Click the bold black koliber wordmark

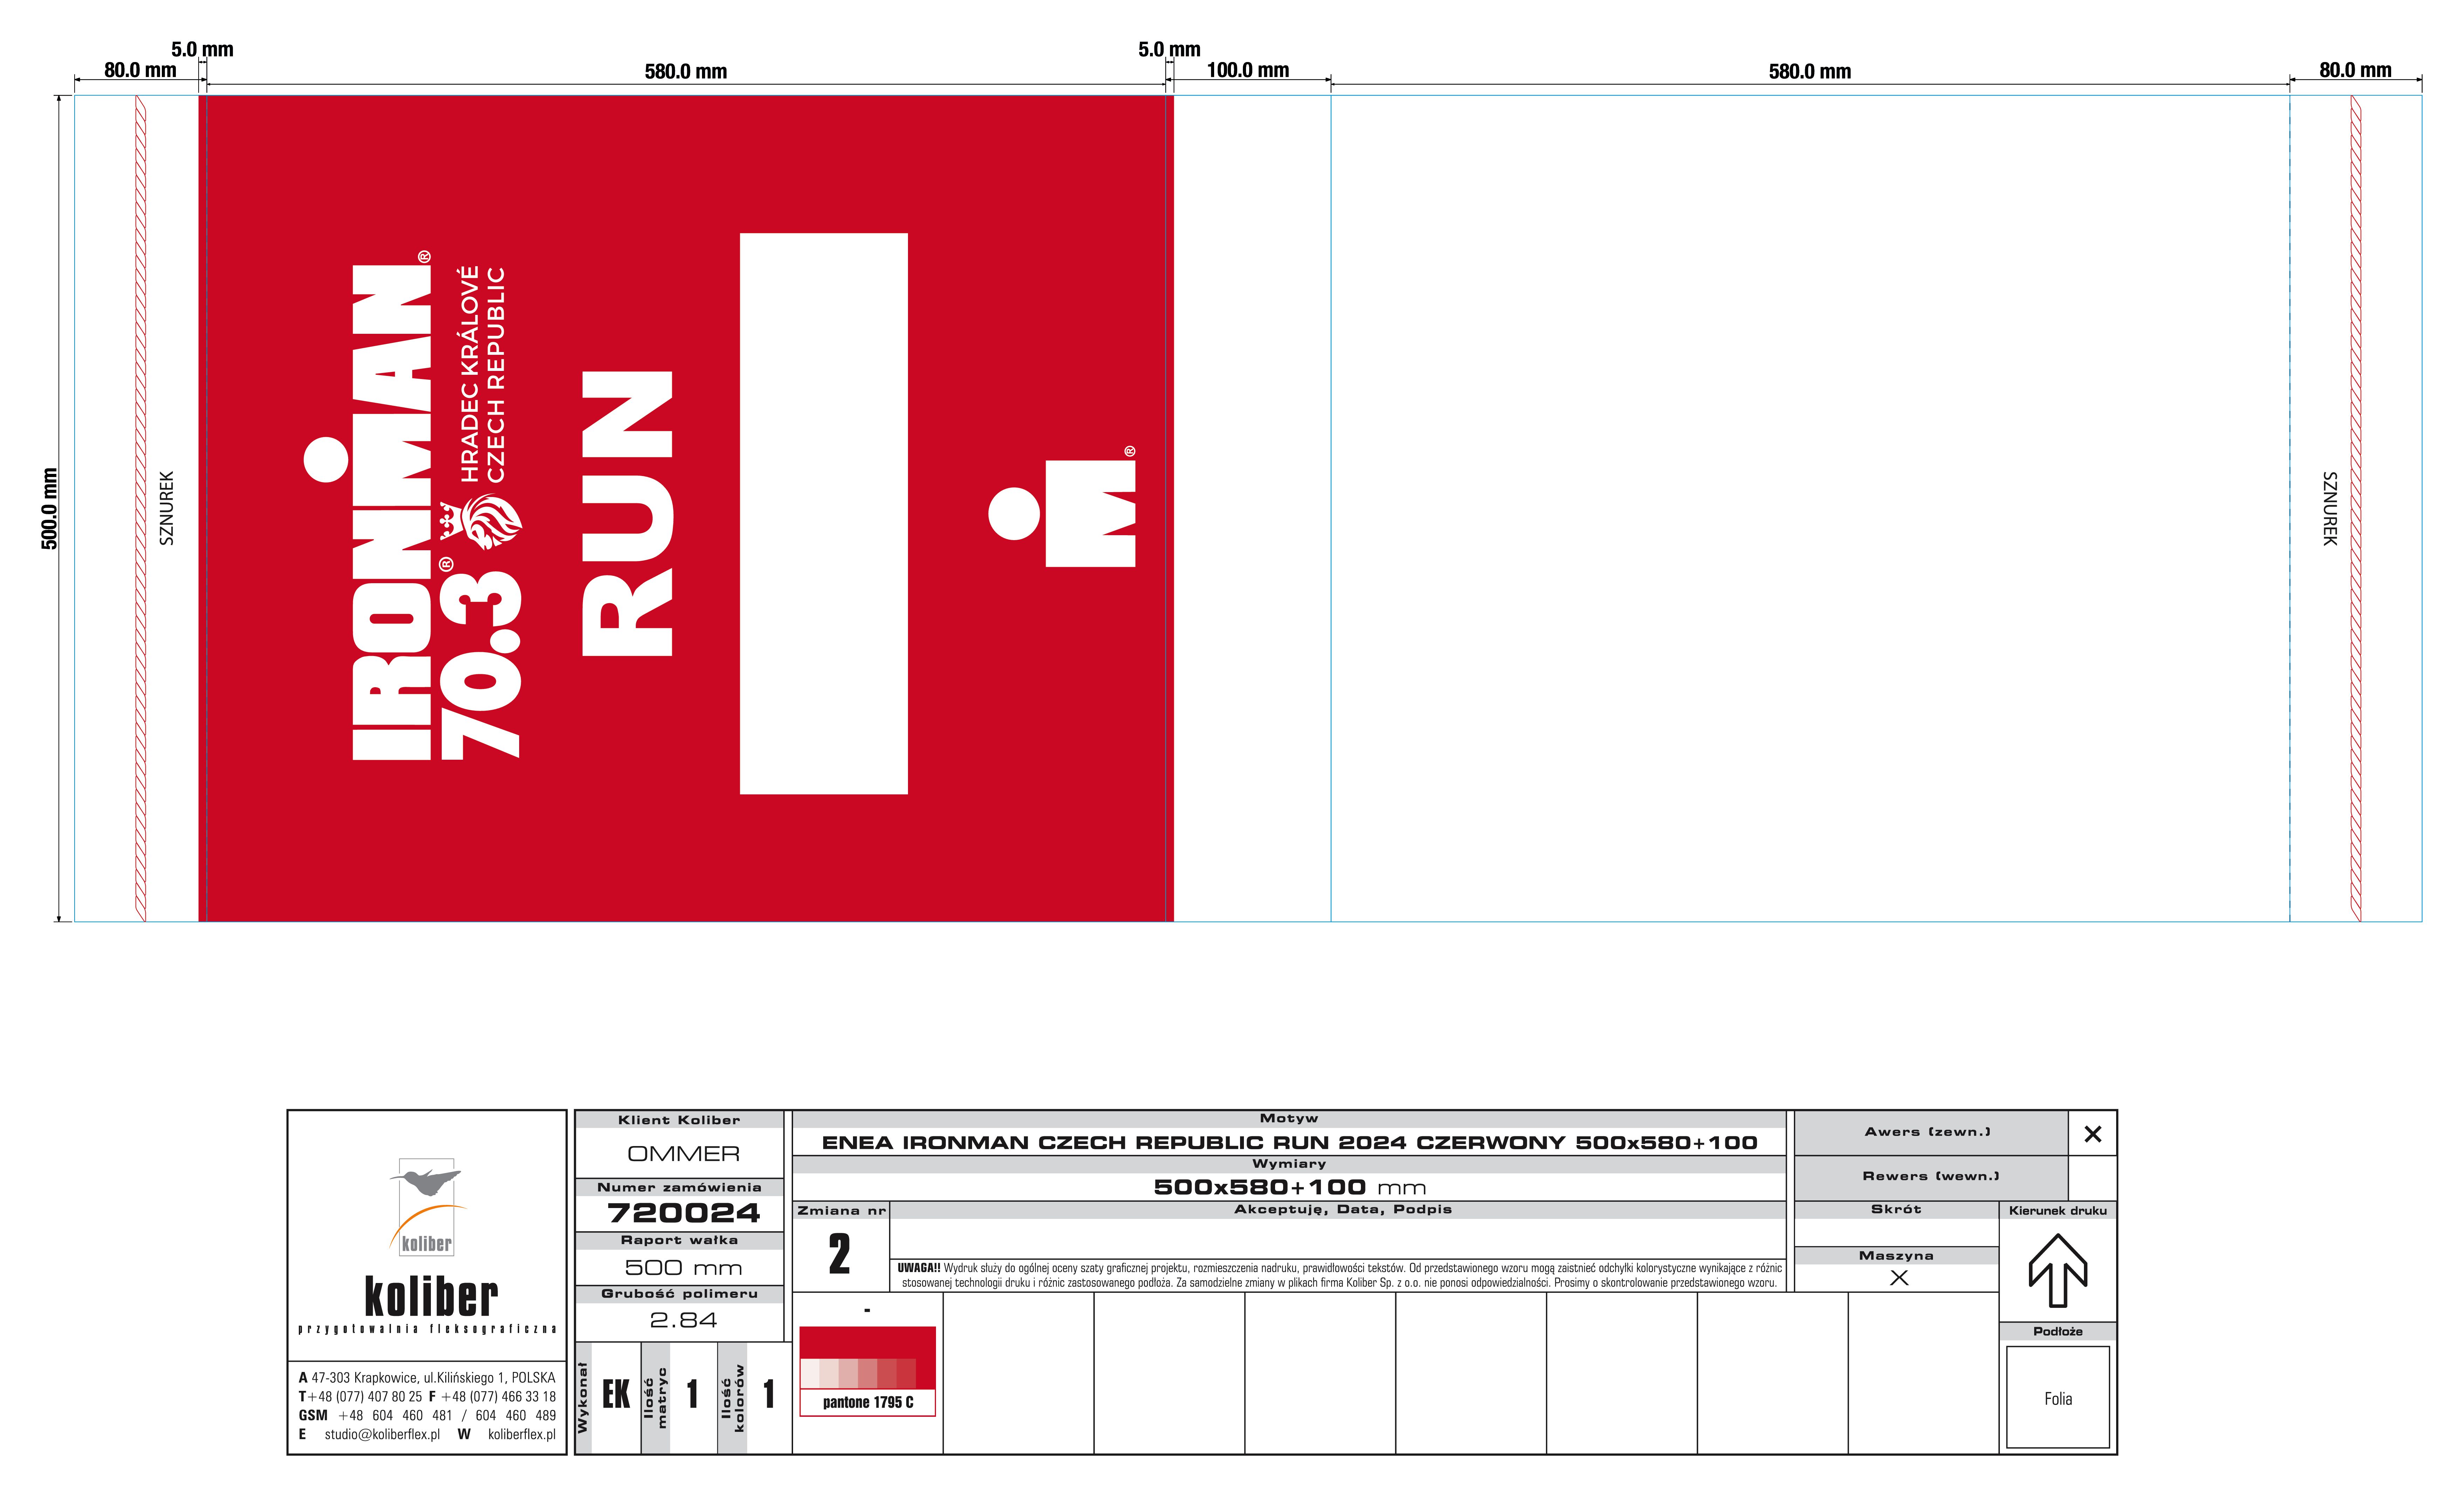[431, 1296]
